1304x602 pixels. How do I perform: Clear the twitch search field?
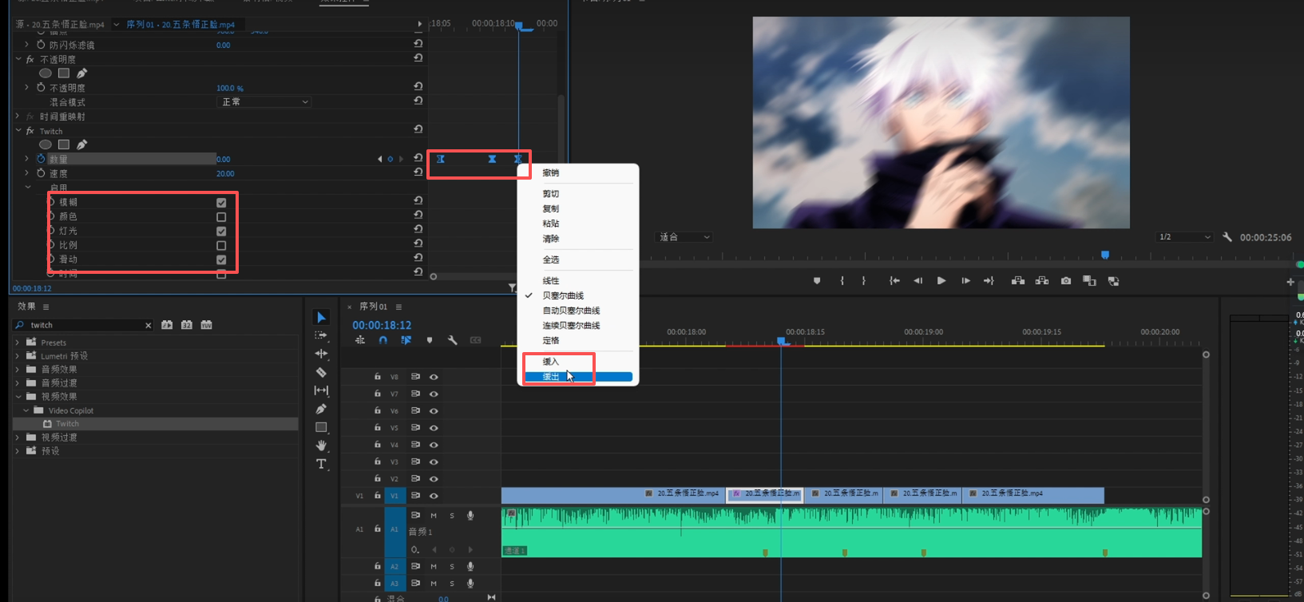[x=148, y=325]
